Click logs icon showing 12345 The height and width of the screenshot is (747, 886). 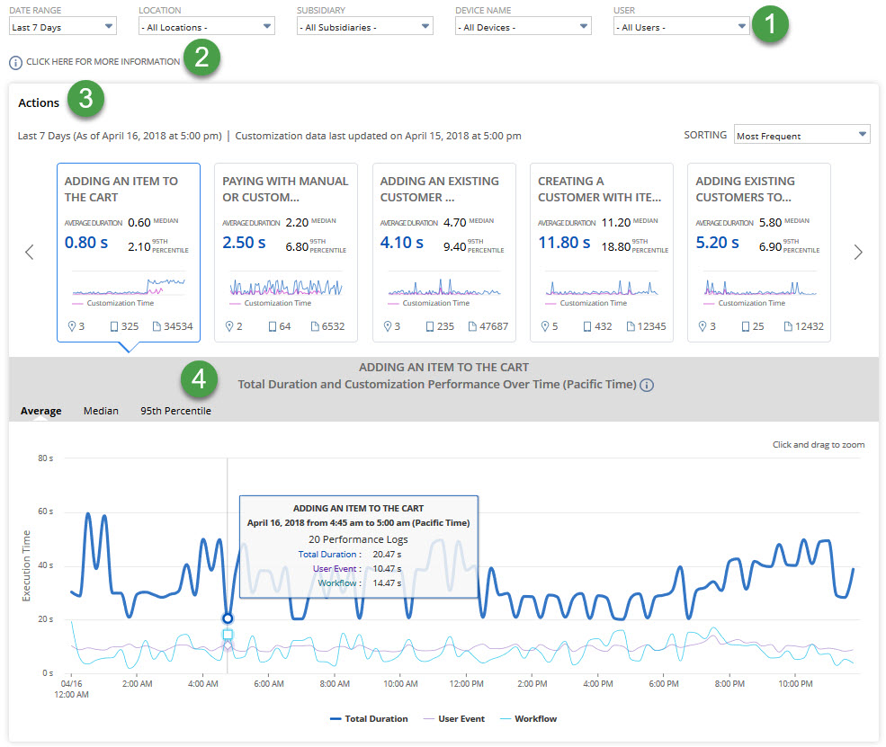(631, 326)
